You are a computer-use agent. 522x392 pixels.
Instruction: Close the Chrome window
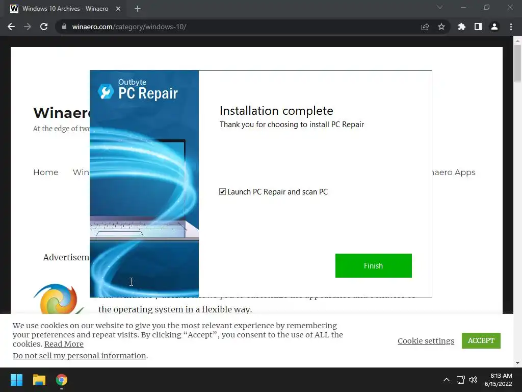[x=510, y=7]
